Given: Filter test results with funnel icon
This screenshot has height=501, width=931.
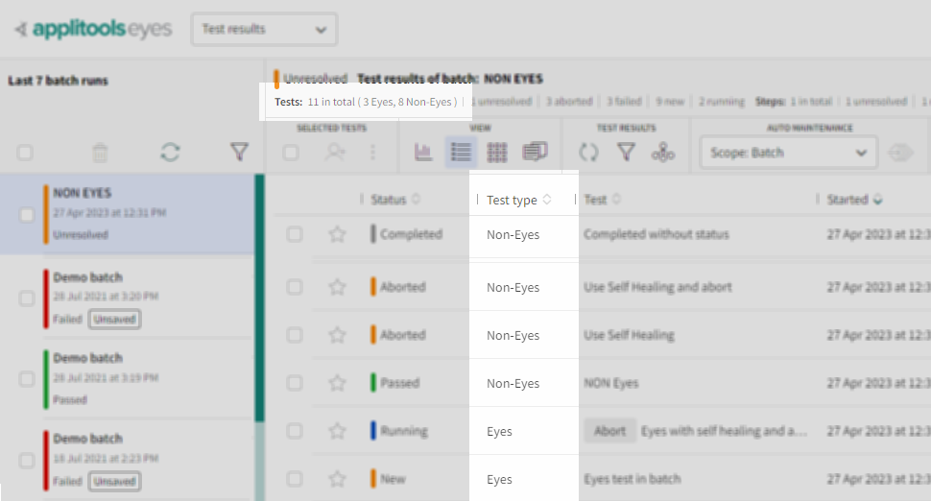Looking at the screenshot, I should (626, 152).
